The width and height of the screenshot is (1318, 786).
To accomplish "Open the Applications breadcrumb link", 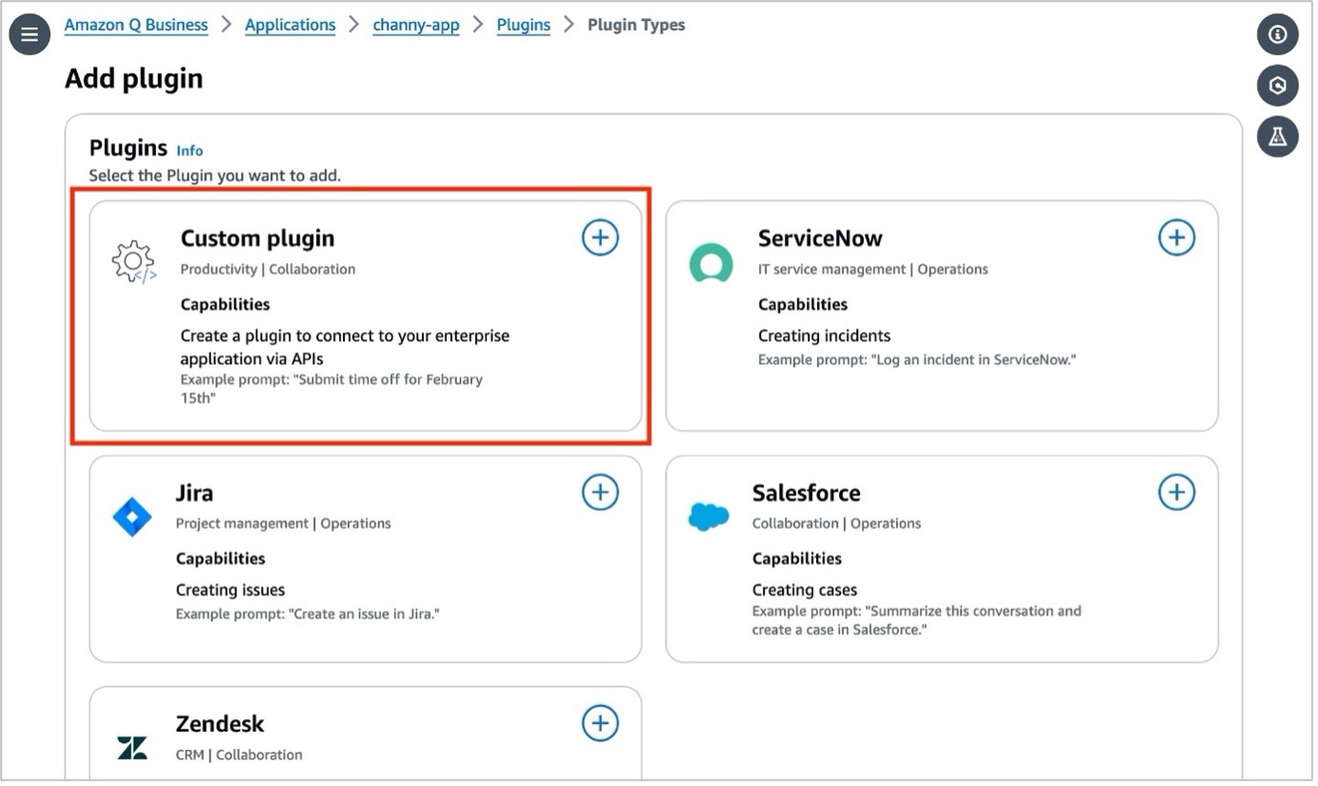I will [x=290, y=25].
